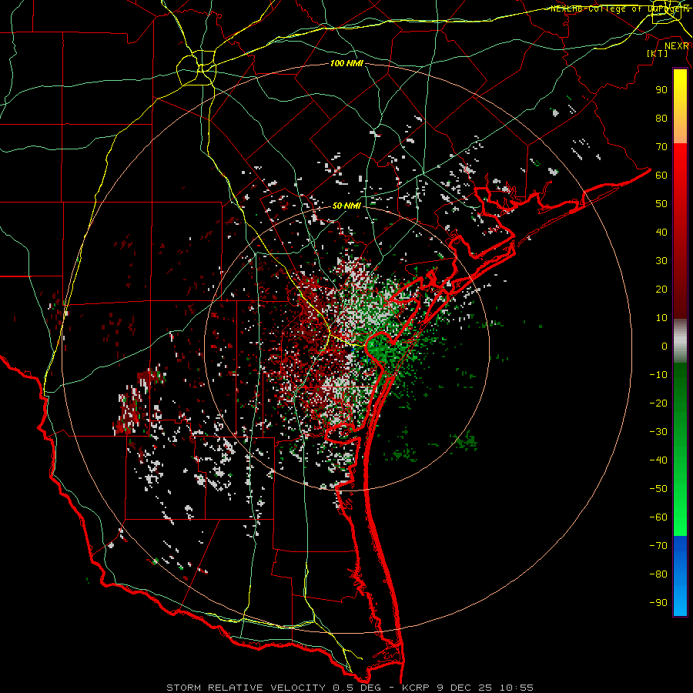This screenshot has height=693, width=693.
Task: Click the 100 NMI range ring label
Action: [346, 64]
